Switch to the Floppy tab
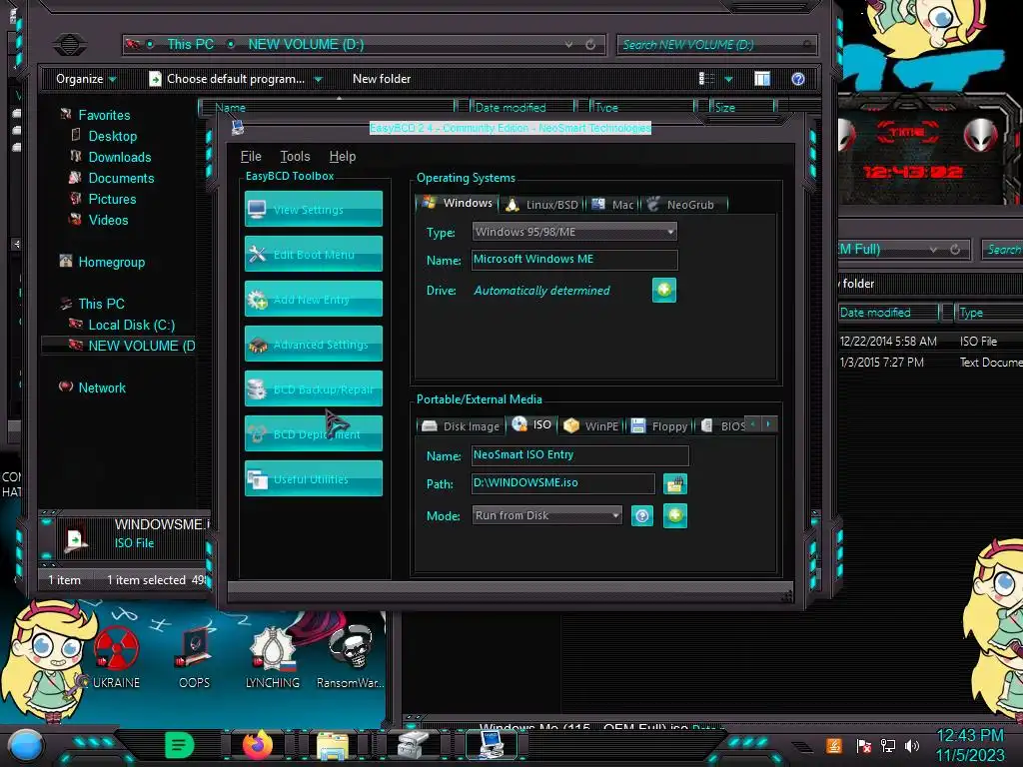The height and width of the screenshot is (767, 1023). tap(659, 425)
